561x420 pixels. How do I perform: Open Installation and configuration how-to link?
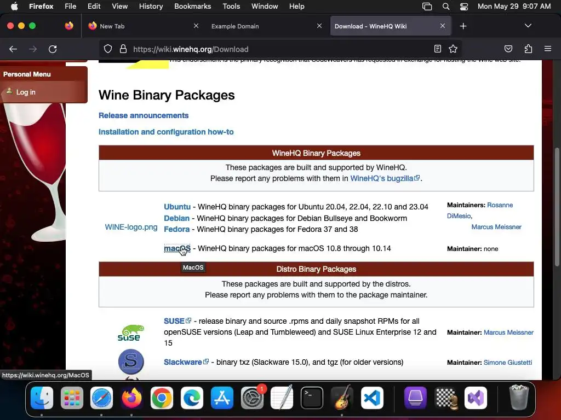pos(166,132)
